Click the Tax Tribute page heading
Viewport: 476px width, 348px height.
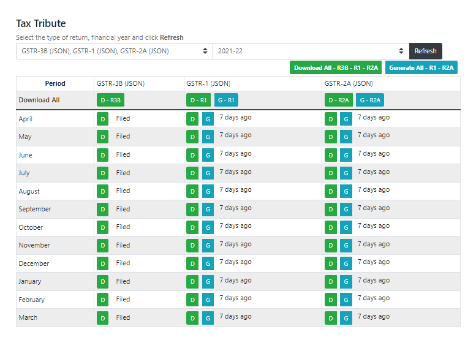(41, 23)
